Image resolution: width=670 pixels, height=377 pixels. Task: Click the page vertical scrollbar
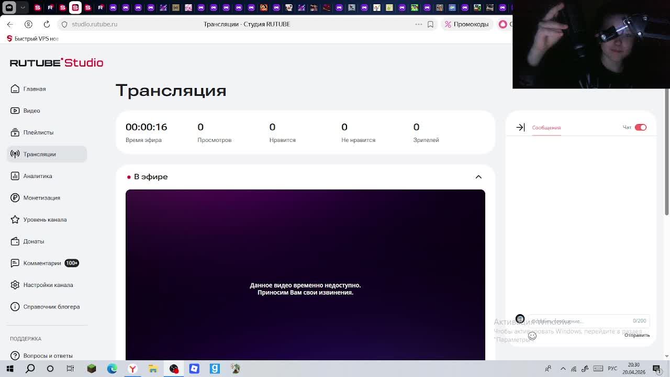click(x=667, y=152)
